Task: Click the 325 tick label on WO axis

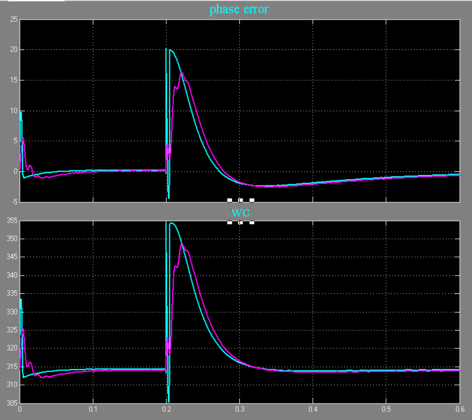Action: 12,330
